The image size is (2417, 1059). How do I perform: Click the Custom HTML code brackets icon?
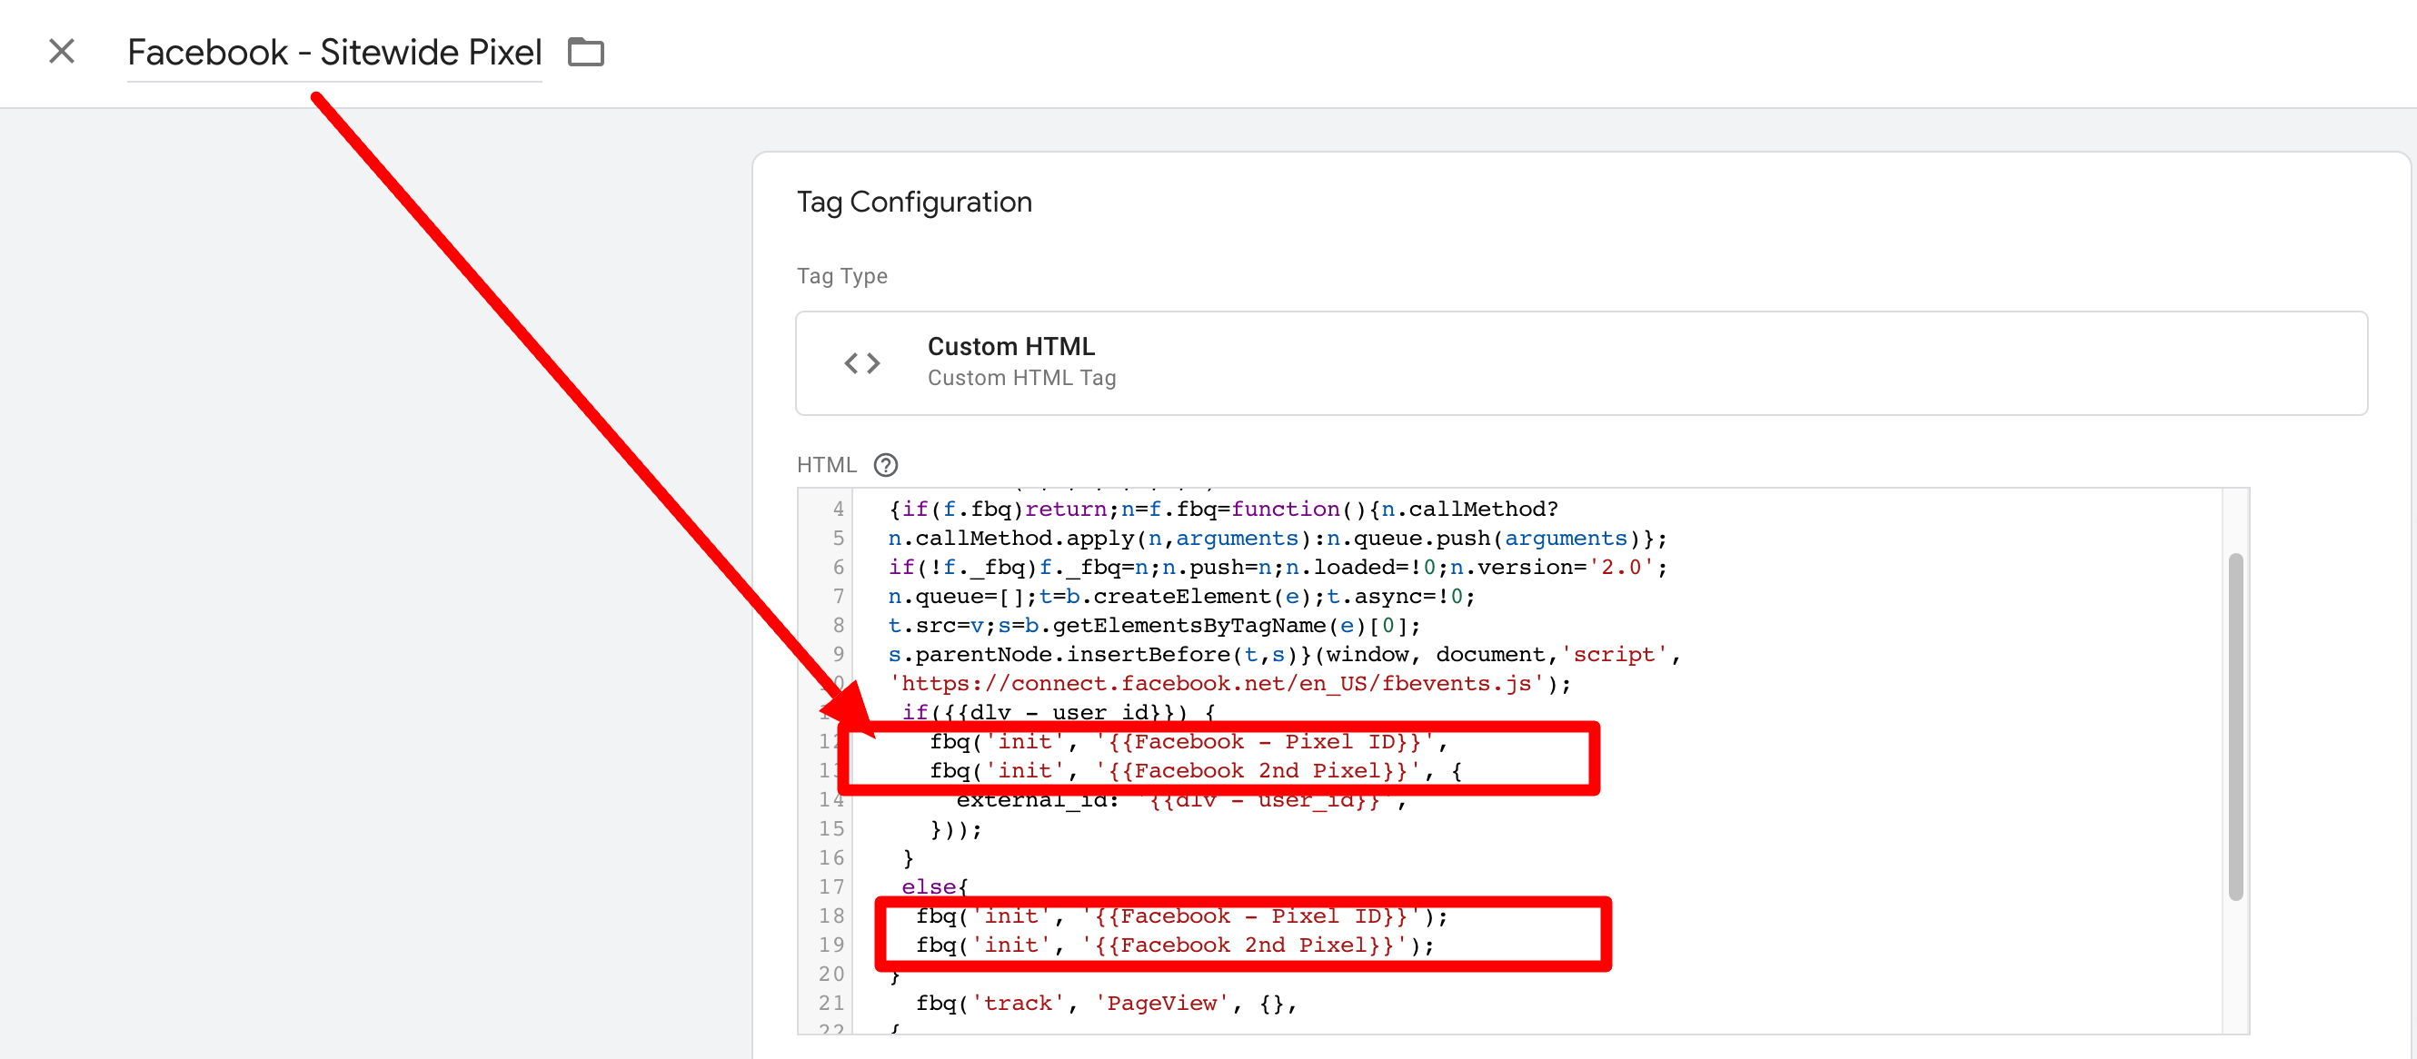(861, 363)
